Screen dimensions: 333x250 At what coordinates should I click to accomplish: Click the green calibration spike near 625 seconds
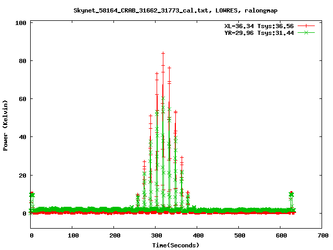[x=291, y=194]
